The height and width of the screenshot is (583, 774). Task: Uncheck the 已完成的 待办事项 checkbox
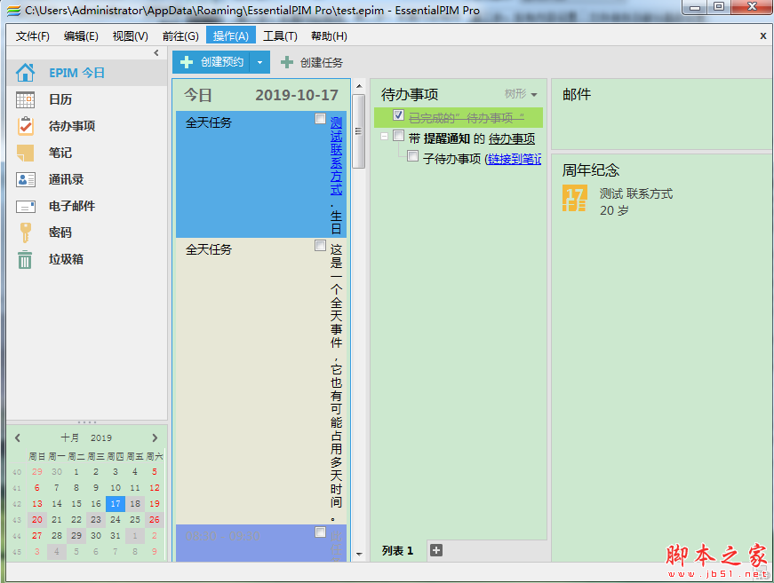tap(398, 114)
